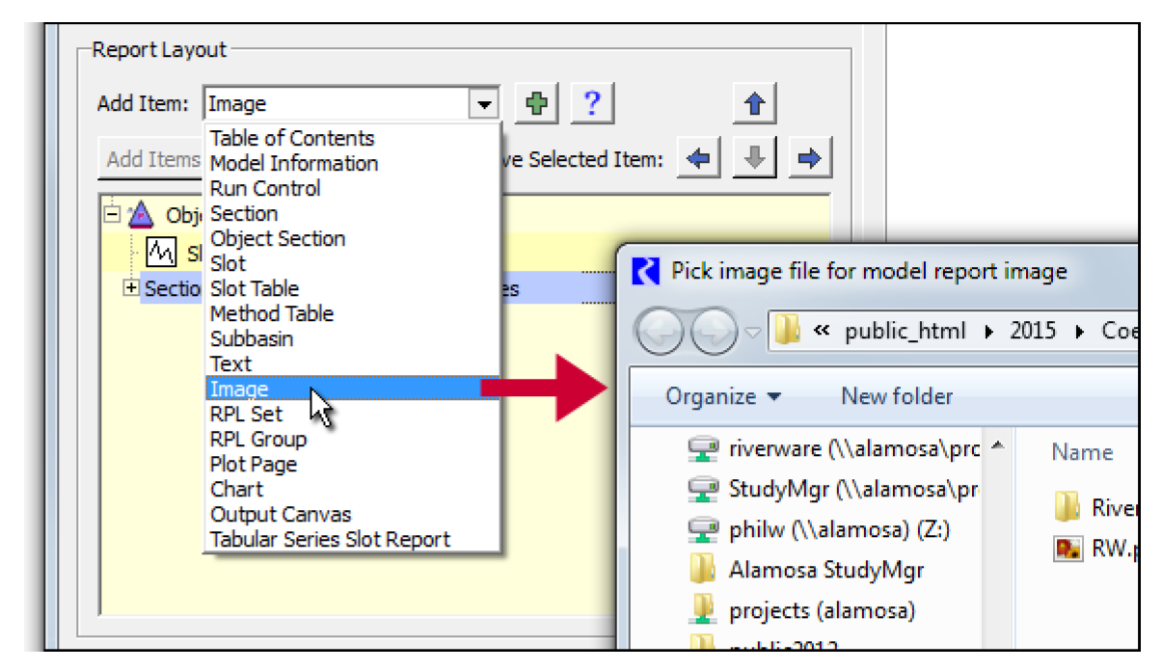Viewport: 1162px width, 670px height.
Task: Choose Image in the dropdown list
Action: tap(239, 389)
